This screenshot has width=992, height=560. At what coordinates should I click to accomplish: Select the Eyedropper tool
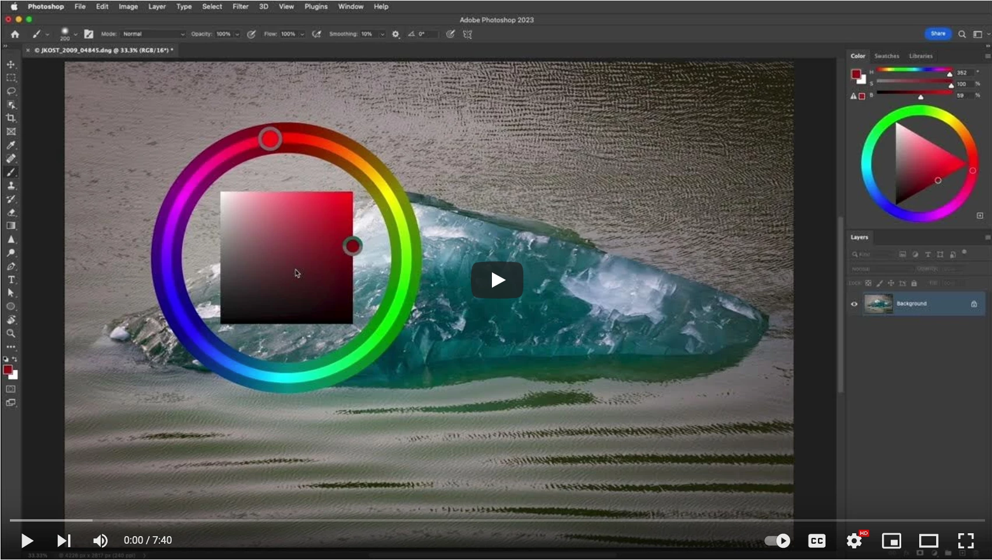(x=11, y=145)
